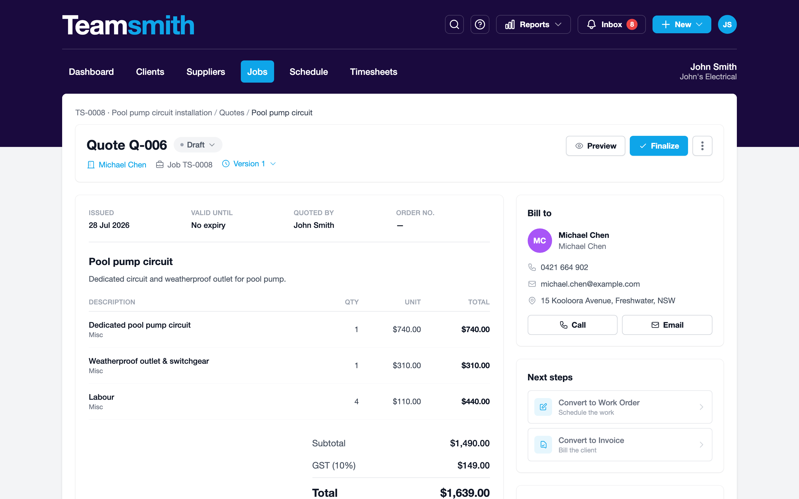Image resolution: width=799 pixels, height=499 pixels.
Task: Open the Schedule tab
Action: [x=309, y=72]
